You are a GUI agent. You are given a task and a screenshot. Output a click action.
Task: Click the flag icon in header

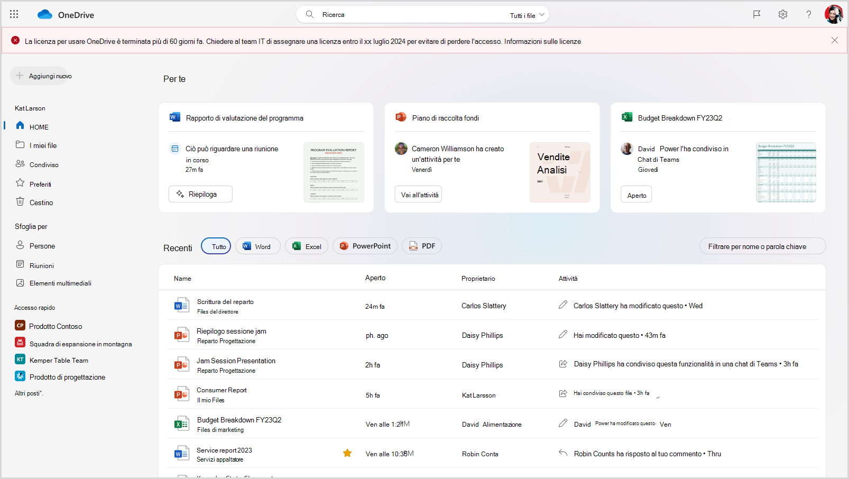tap(756, 14)
